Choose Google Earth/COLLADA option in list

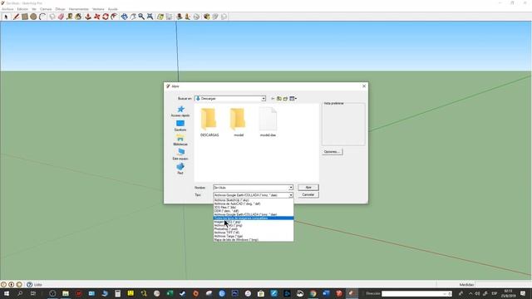(x=254, y=214)
